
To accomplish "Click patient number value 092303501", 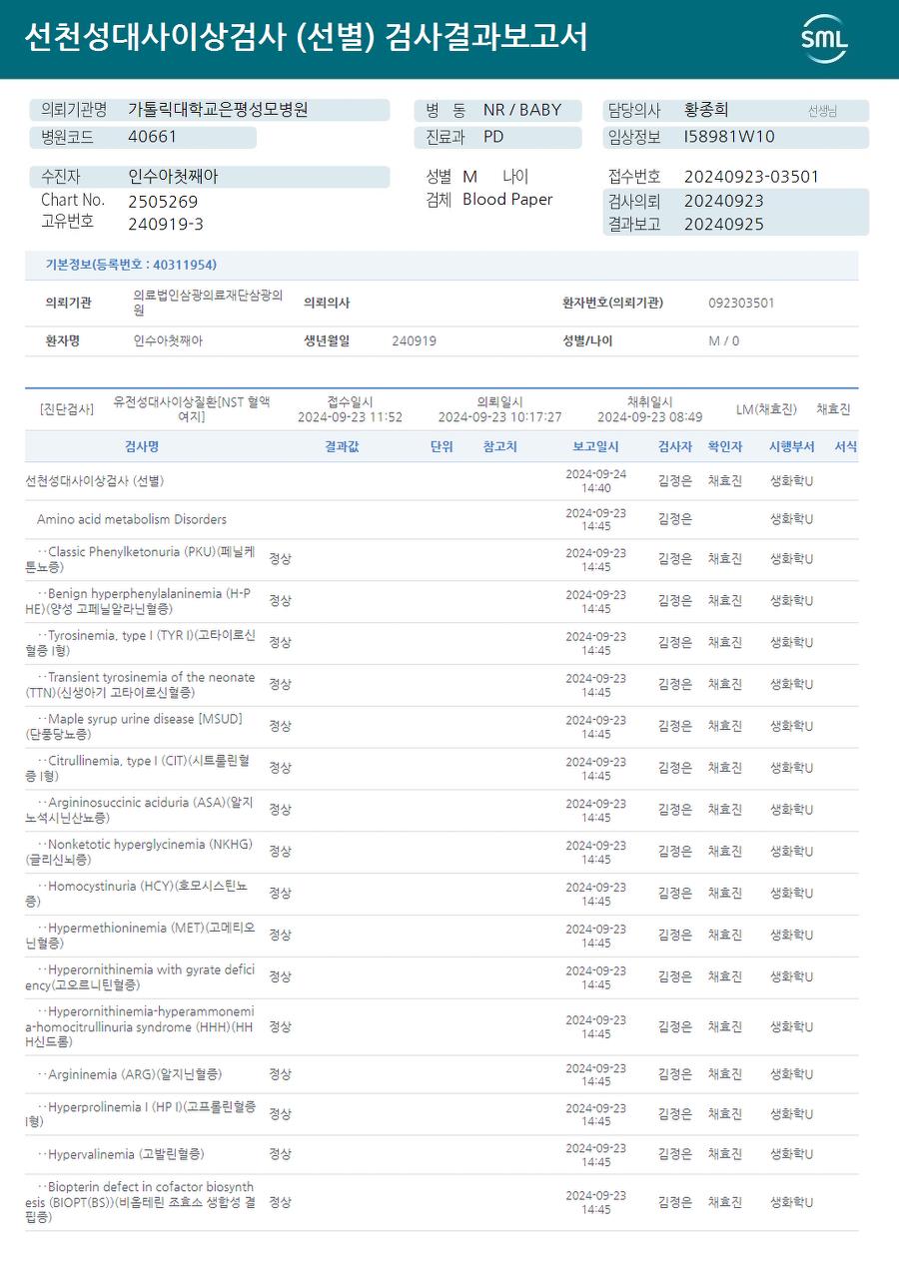I will (x=741, y=303).
